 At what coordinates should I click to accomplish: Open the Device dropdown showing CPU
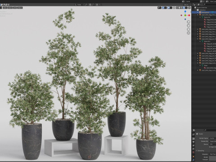212,144
